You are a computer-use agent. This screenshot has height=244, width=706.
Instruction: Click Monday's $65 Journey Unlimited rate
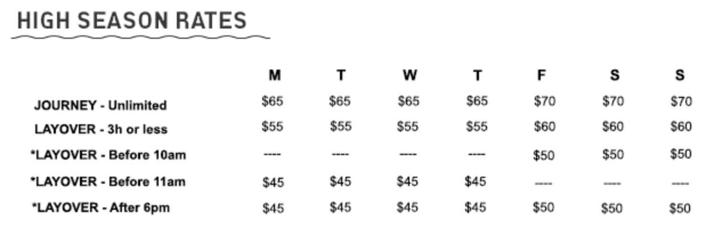click(x=273, y=101)
